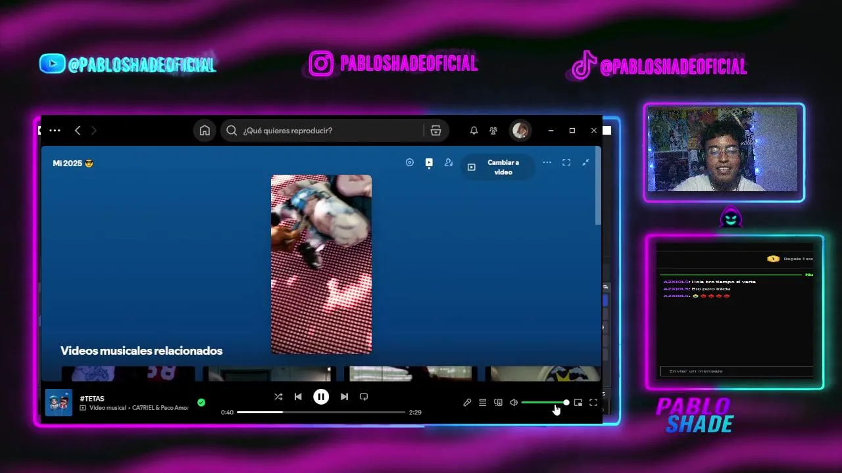Viewport: 842px width, 473px height.
Task: Open the Spotify Home page
Action: click(205, 131)
